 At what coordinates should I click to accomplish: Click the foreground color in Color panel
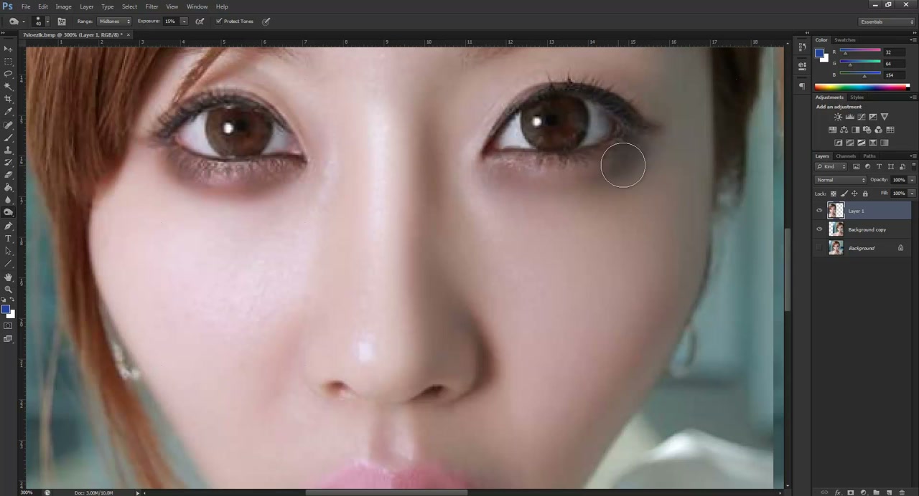pyautogui.click(x=820, y=53)
